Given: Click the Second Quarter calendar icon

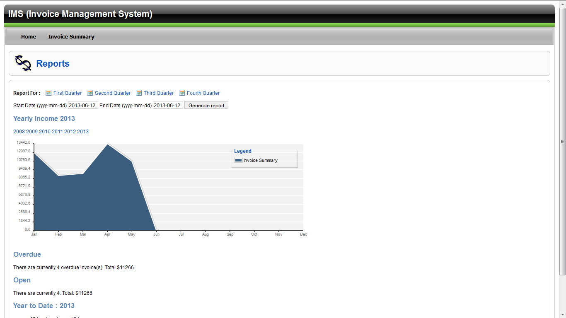Looking at the screenshot, I should (90, 93).
